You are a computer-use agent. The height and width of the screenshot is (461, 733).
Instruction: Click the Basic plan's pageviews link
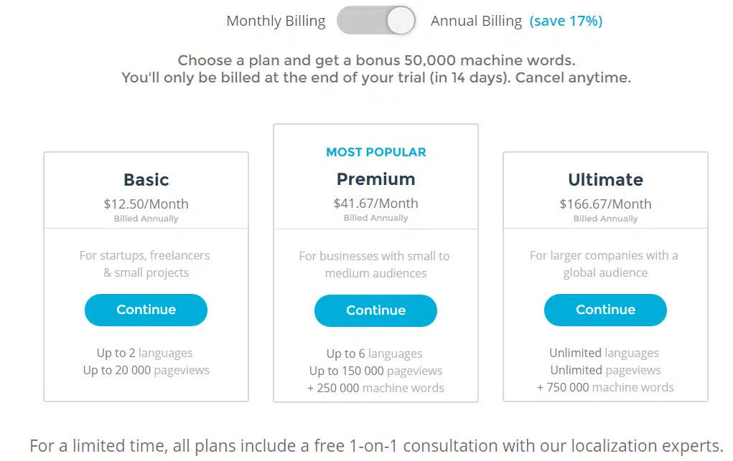181,370
